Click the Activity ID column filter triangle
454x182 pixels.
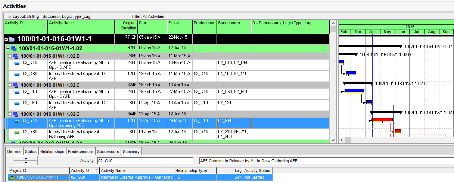[45, 27]
